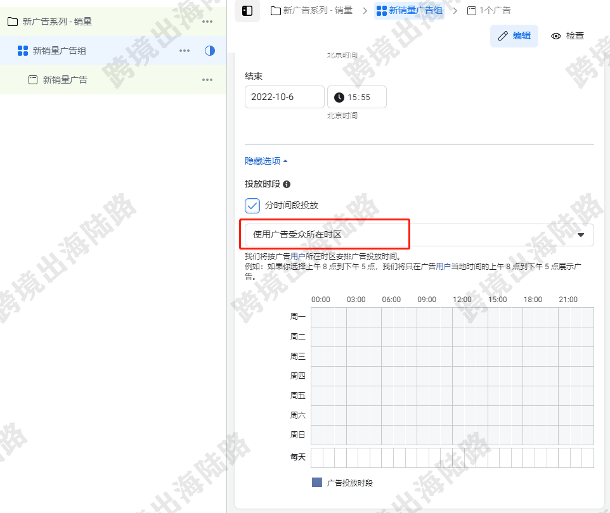Click the 09:00 column header

[x=427, y=300]
